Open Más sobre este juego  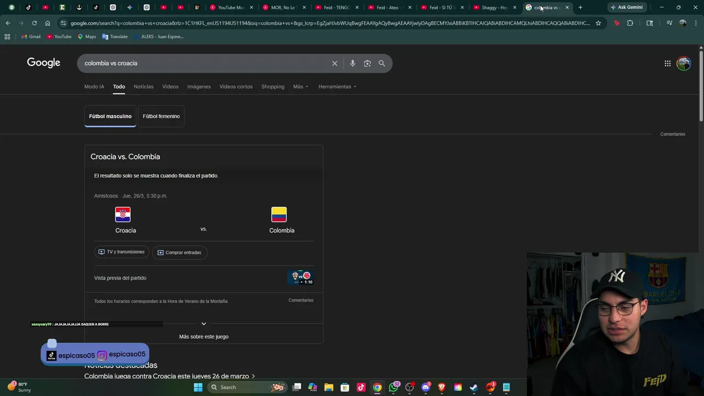tap(204, 337)
